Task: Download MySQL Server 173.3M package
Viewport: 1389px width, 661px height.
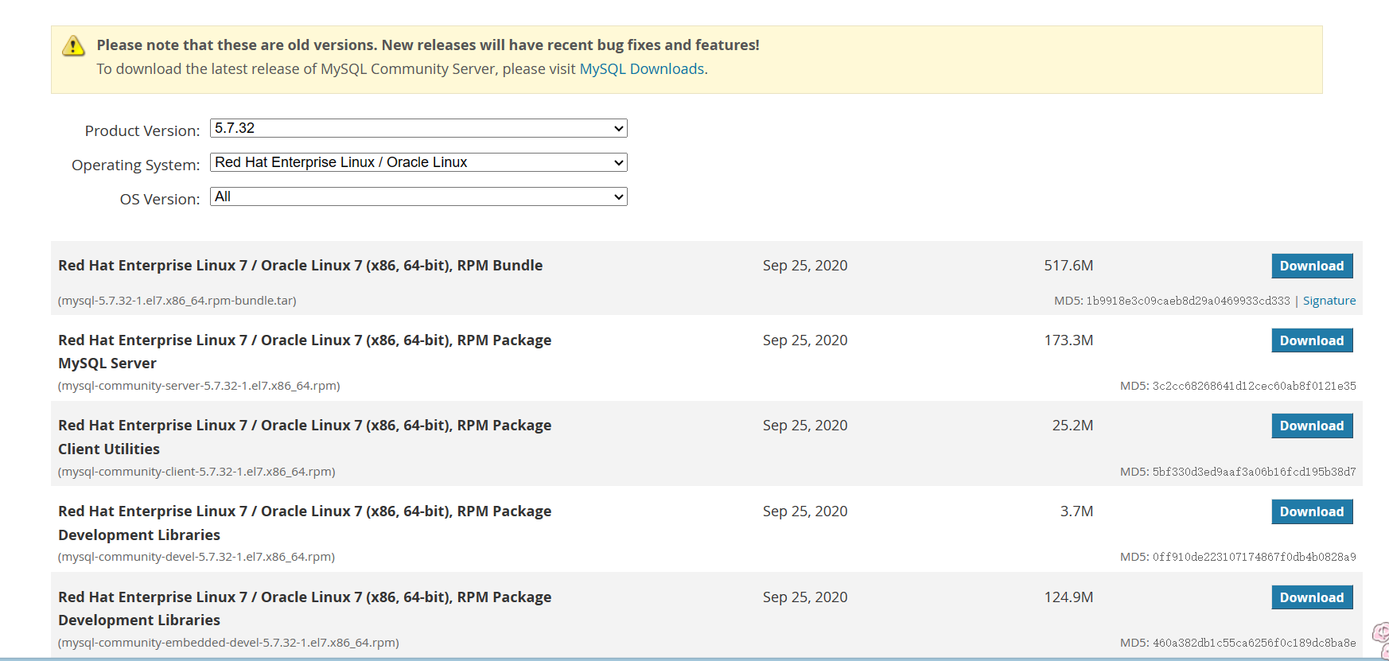Action: 1312,340
